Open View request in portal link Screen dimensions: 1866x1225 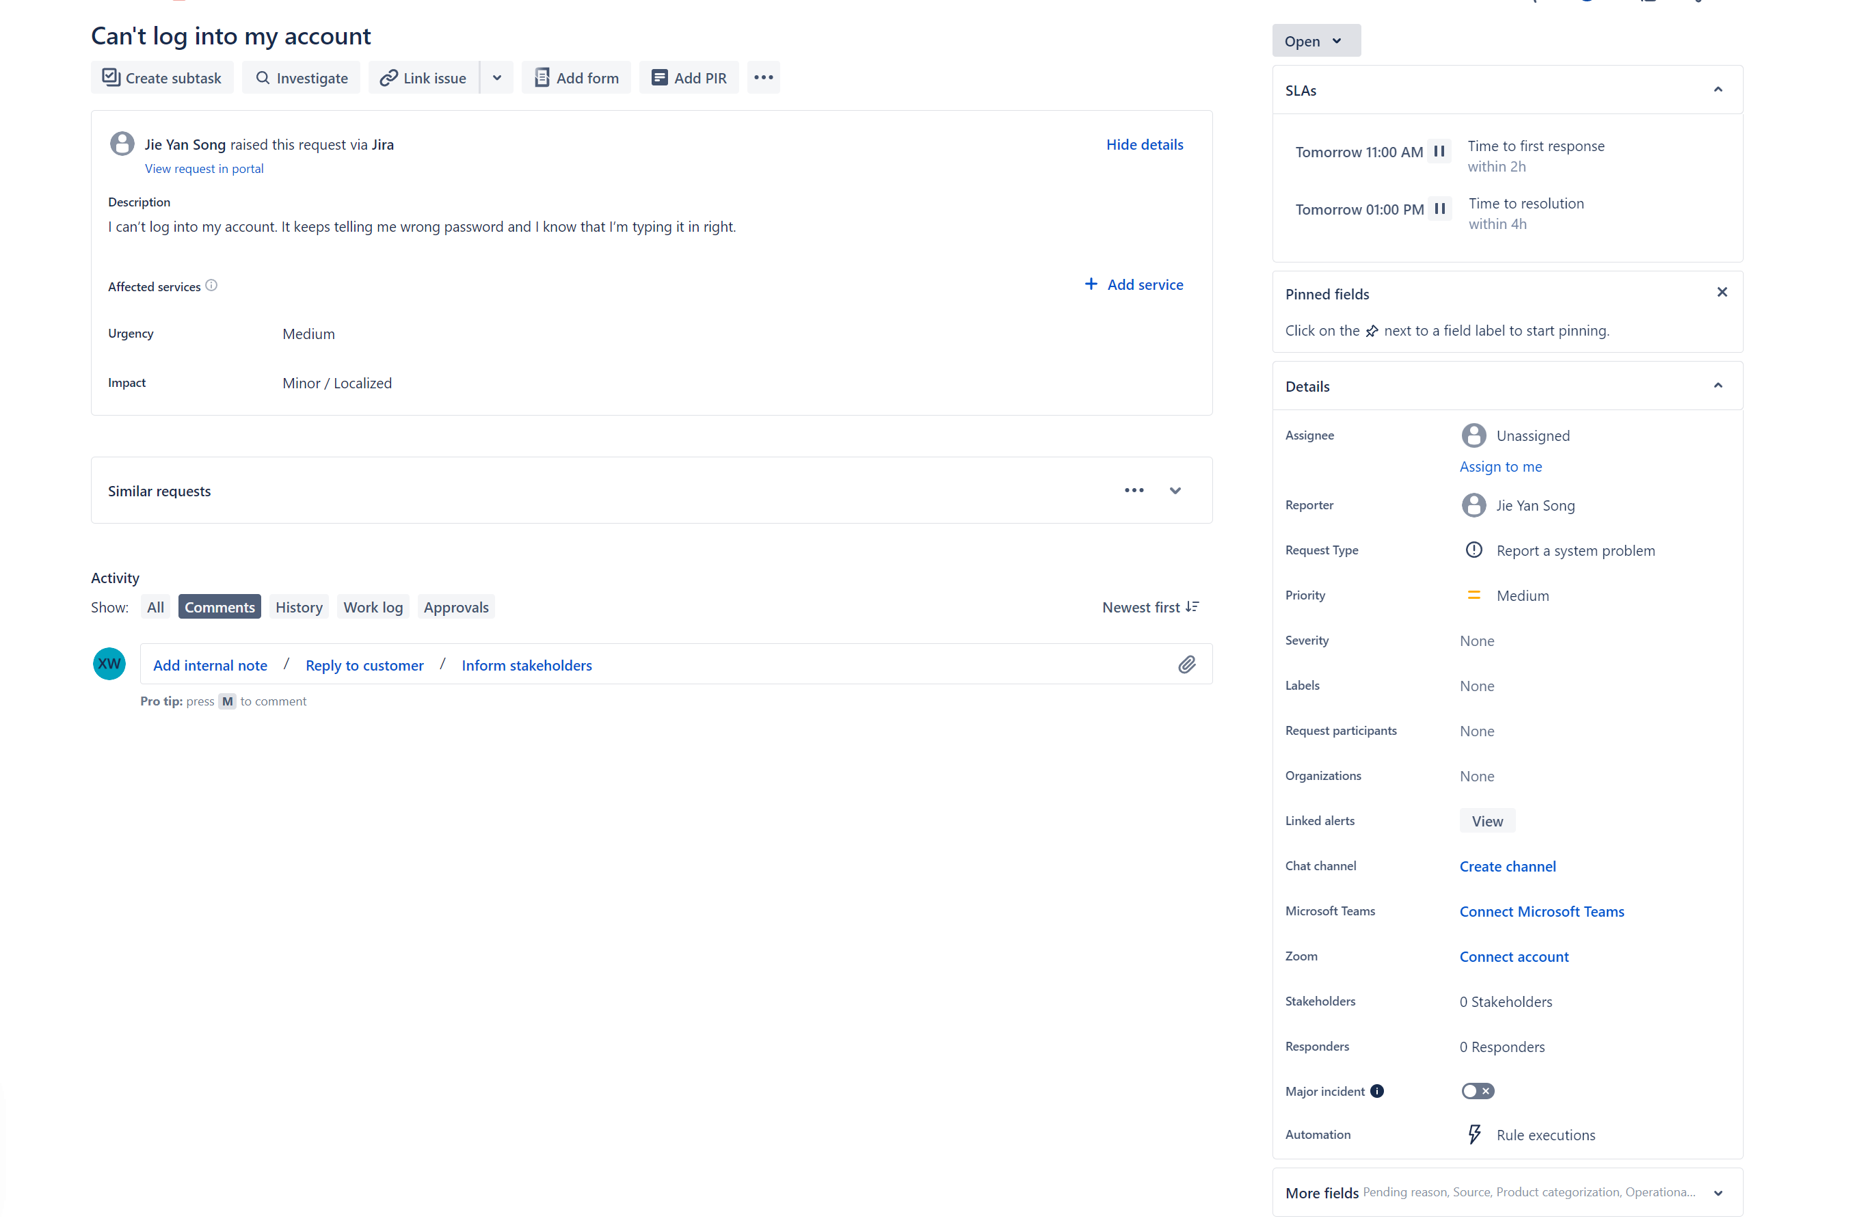204,169
